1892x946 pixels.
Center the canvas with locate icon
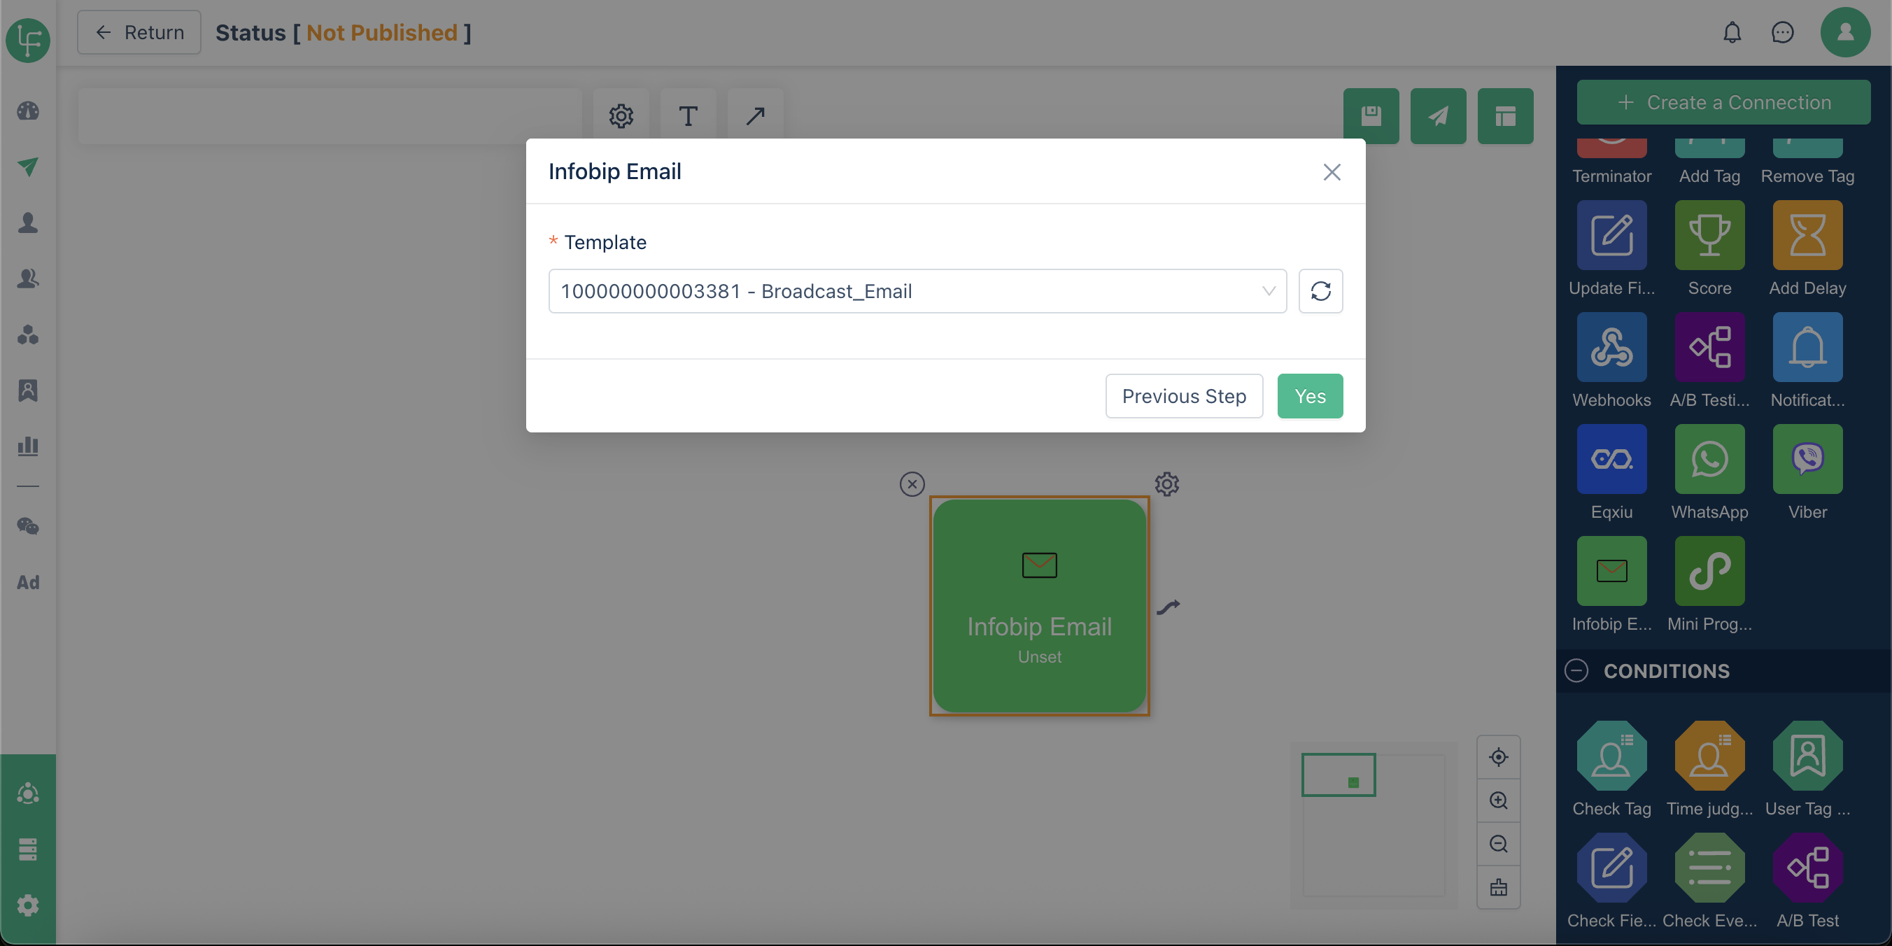point(1498,757)
